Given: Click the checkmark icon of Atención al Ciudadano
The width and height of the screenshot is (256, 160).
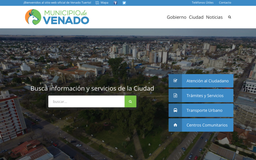Looking at the screenshot, I should pos(175,81).
